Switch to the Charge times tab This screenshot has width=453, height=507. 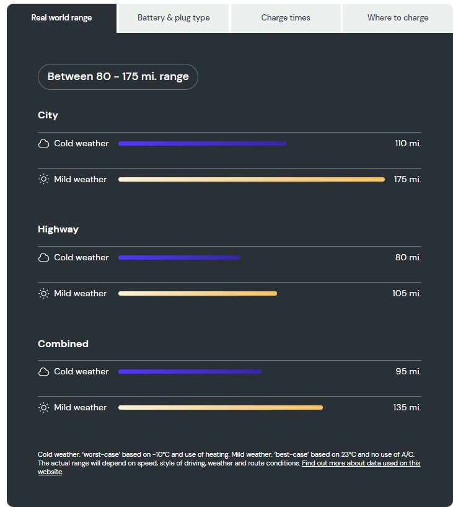(x=286, y=18)
